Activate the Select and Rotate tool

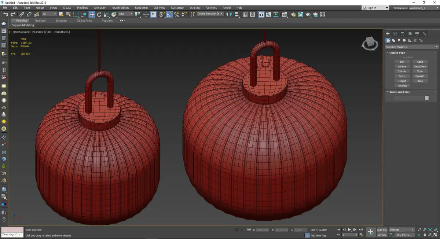pyautogui.click(x=99, y=14)
